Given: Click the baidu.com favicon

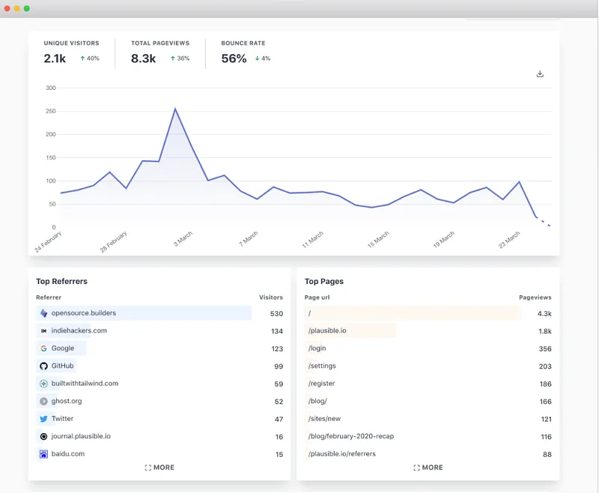Looking at the screenshot, I should (43, 453).
